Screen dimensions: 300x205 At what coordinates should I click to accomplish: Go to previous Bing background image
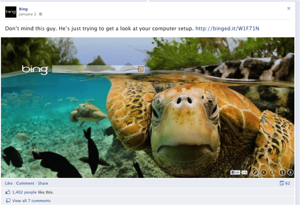[264, 172]
